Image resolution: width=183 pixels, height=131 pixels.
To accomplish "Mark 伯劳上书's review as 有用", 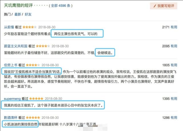I will point(174,65).
